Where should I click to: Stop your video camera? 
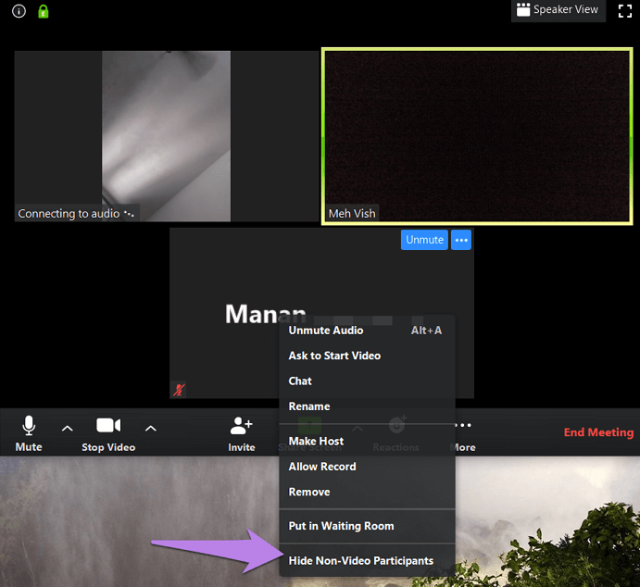click(108, 433)
